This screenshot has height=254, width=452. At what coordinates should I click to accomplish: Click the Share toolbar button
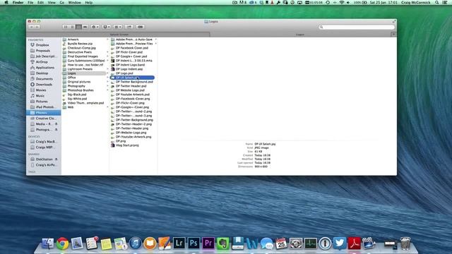pyautogui.click(x=129, y=27)
